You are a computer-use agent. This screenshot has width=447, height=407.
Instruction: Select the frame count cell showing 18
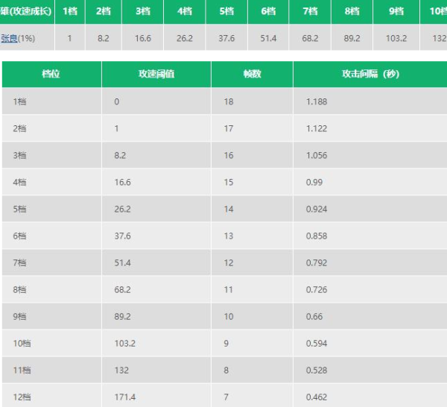point(228,101)
